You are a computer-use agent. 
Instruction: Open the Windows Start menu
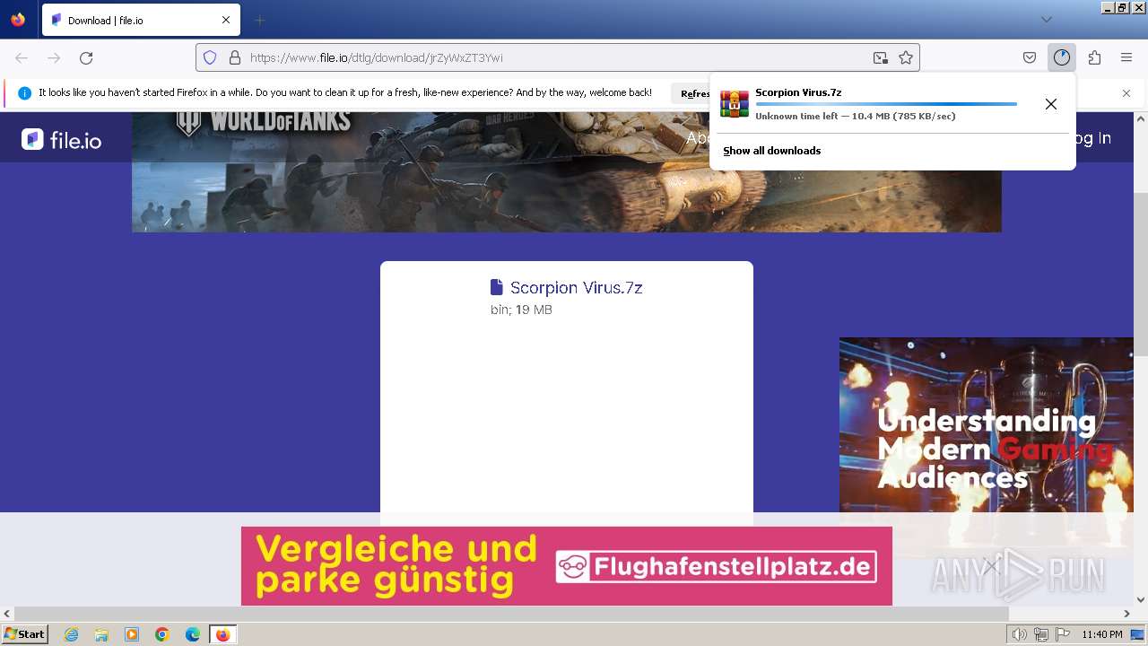click(x=24, y=634)
